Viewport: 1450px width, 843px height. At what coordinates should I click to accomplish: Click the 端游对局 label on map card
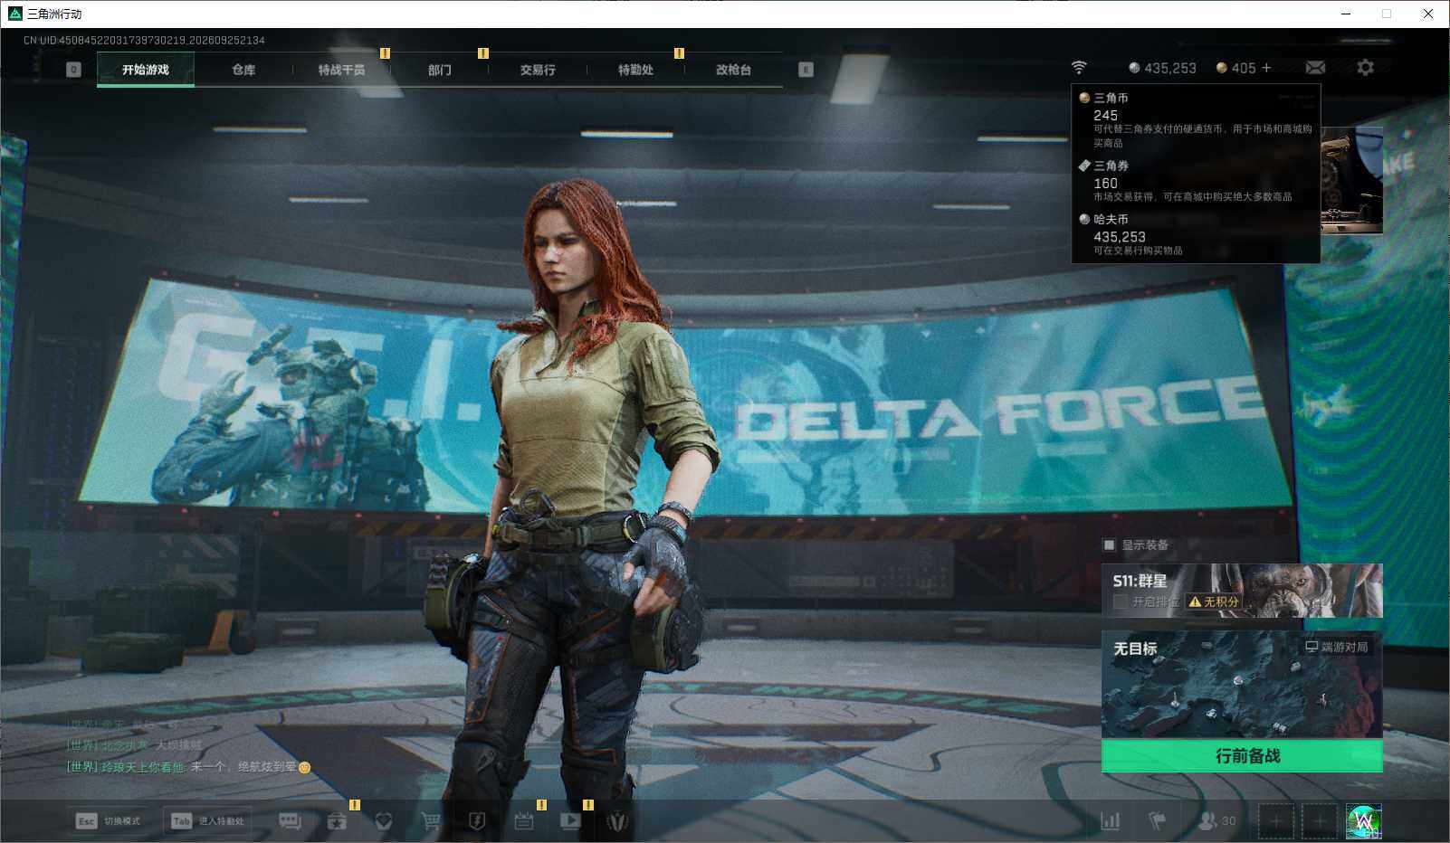[x=1337, y=647]
